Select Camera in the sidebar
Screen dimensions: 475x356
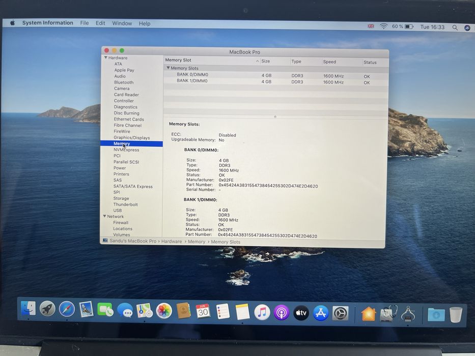(122, 88)
